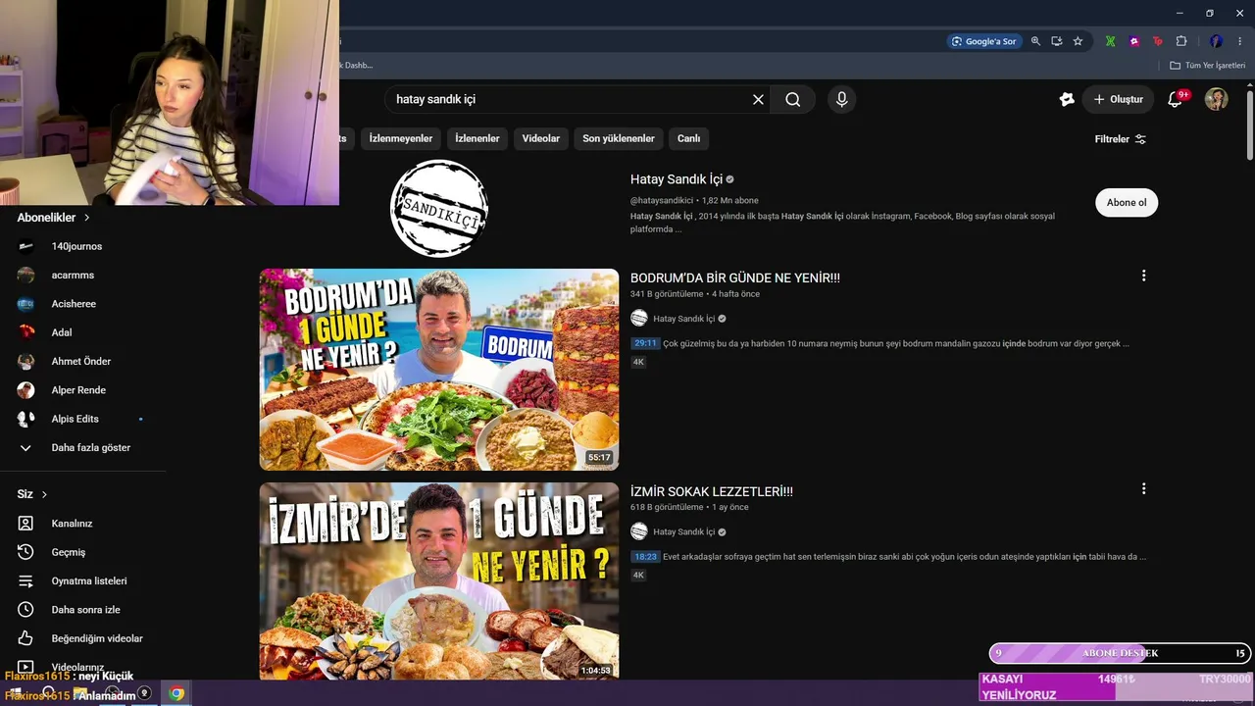This screenshot has height=706, width=1255.
Task: Open the Tüm Yer İşaretleri bookmarks folder
Action: (1207, 66)
